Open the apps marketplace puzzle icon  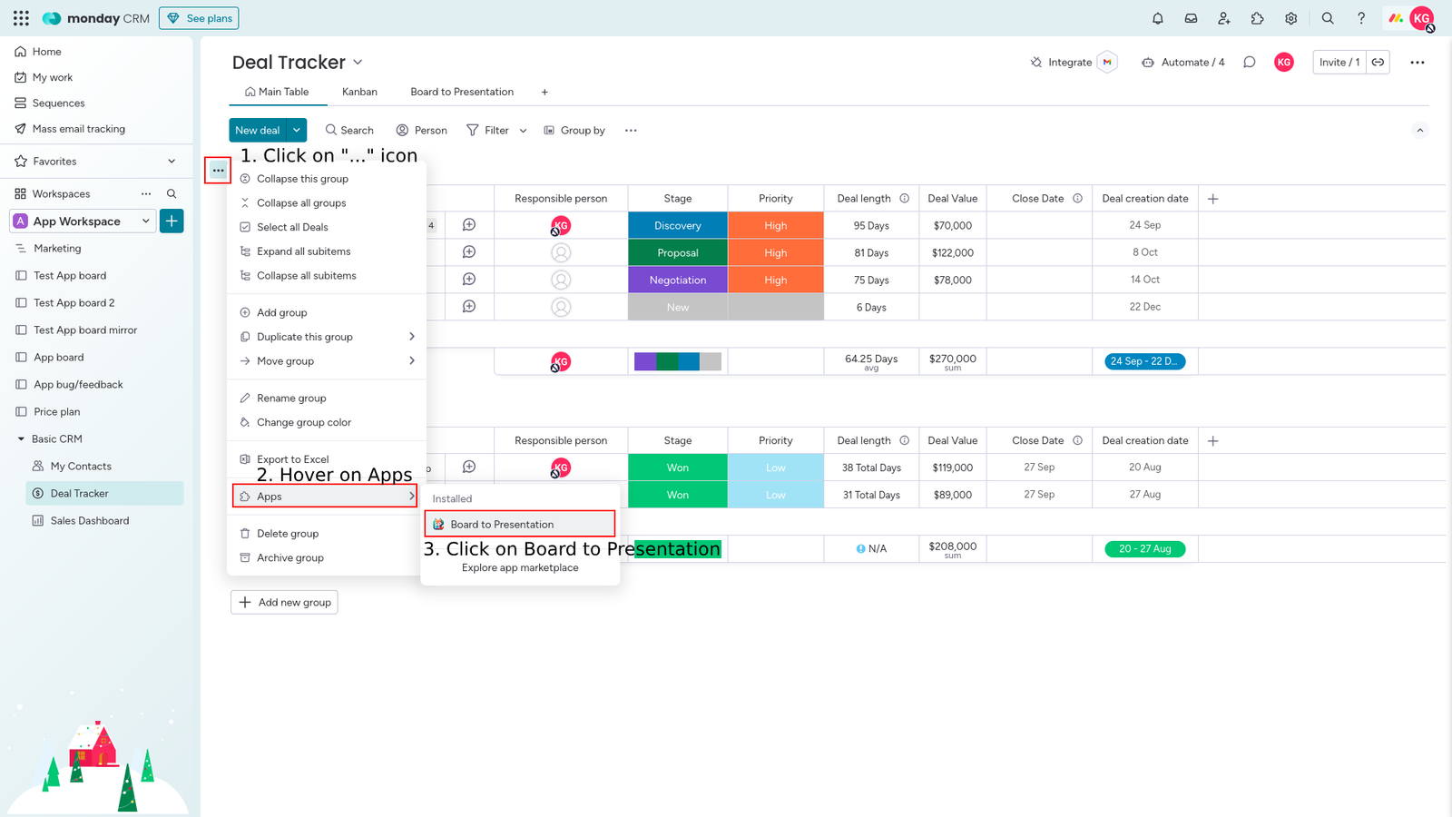pos(1257,18)
